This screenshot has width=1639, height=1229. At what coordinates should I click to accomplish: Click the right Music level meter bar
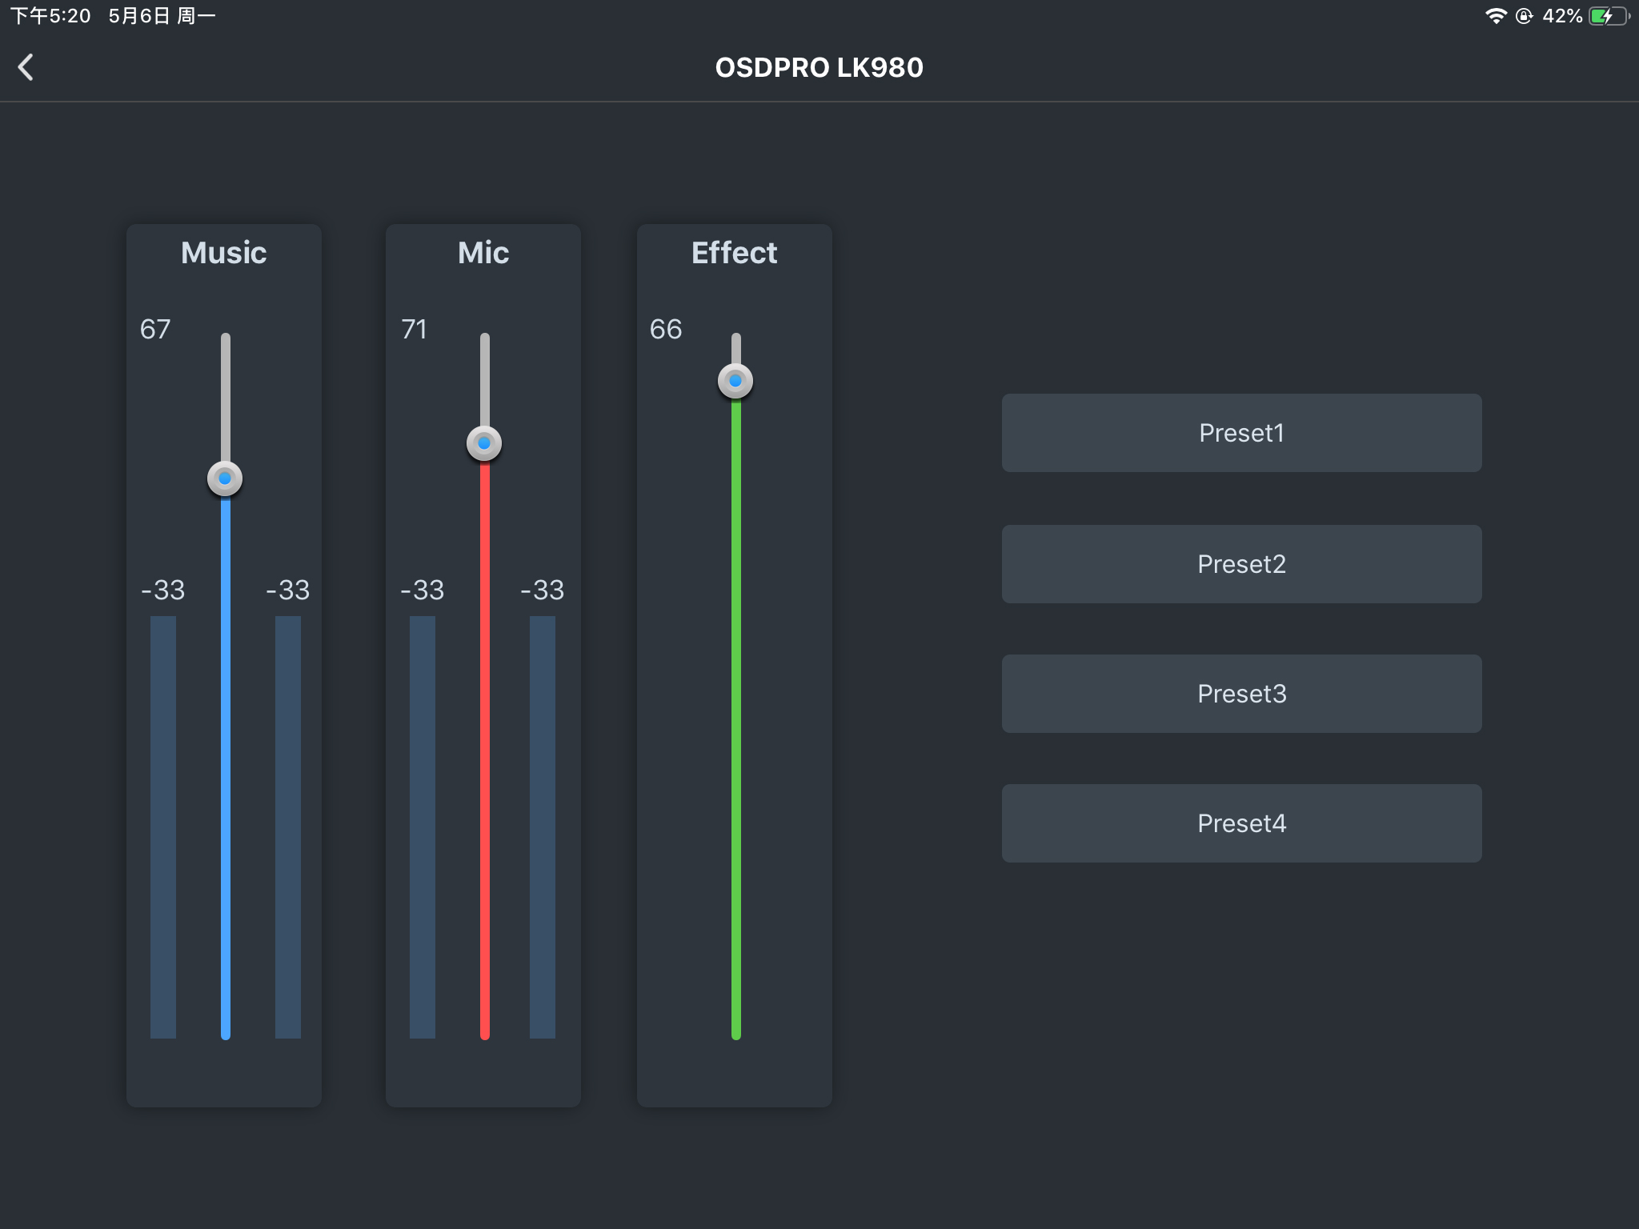[x=288, y=827]
